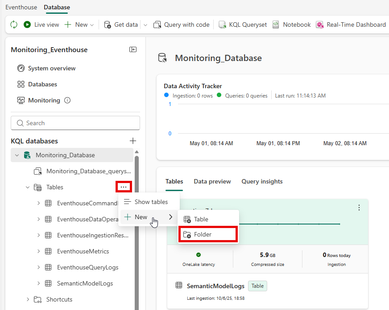Switch to the Eventhouse tab
The image size is (389, 310).
click(x=21, y=7)
